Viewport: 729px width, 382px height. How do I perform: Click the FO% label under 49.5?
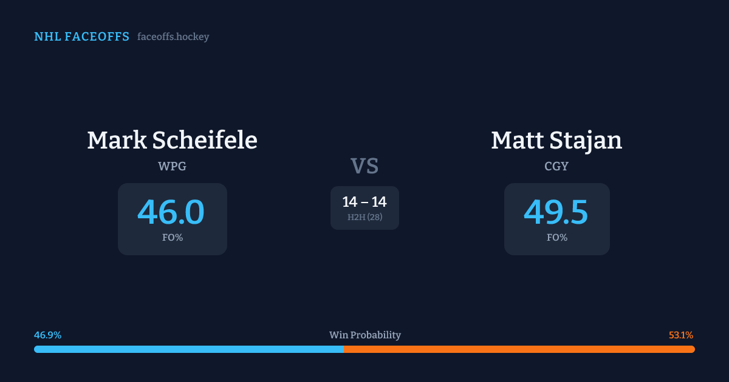(x=557, y=238)
